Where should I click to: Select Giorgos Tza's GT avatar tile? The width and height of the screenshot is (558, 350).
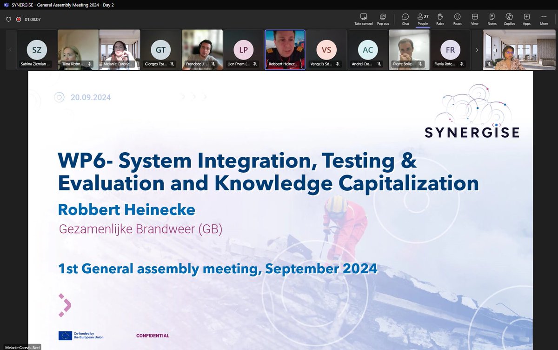click(x=161, y=50)
